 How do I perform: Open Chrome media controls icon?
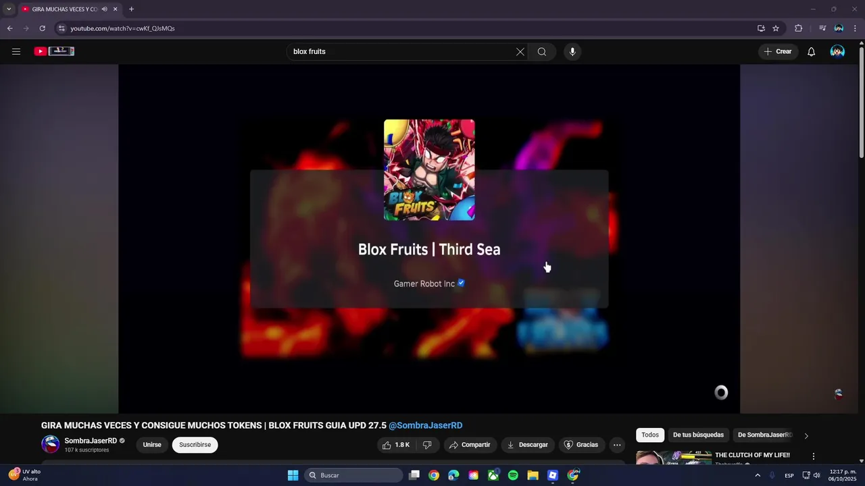point(822,28)
